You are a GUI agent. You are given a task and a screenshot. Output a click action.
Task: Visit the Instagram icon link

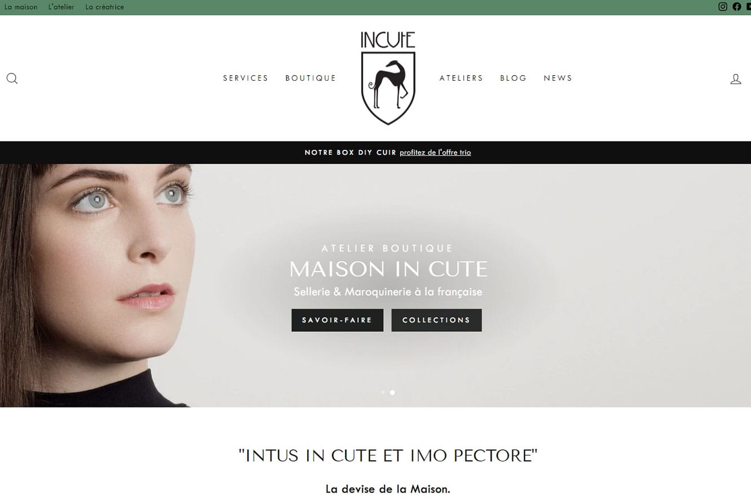(723, 7)
